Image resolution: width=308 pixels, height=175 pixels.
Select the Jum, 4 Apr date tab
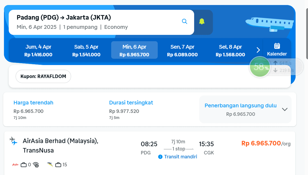pos(38,50)
